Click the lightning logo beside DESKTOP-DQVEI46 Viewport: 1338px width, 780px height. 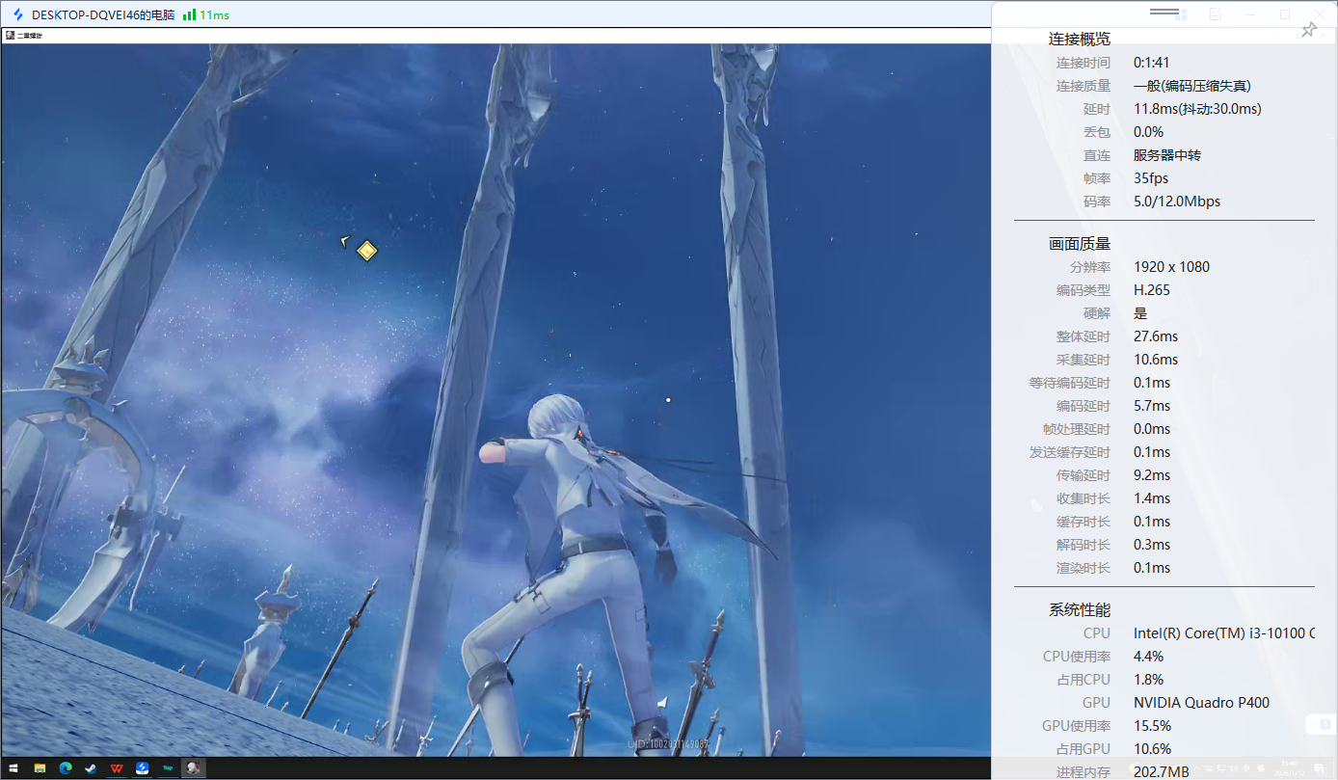tap(17, 14)
